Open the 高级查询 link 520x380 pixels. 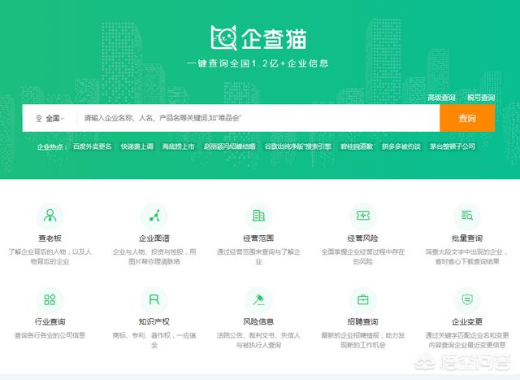(x=441, y=98)
